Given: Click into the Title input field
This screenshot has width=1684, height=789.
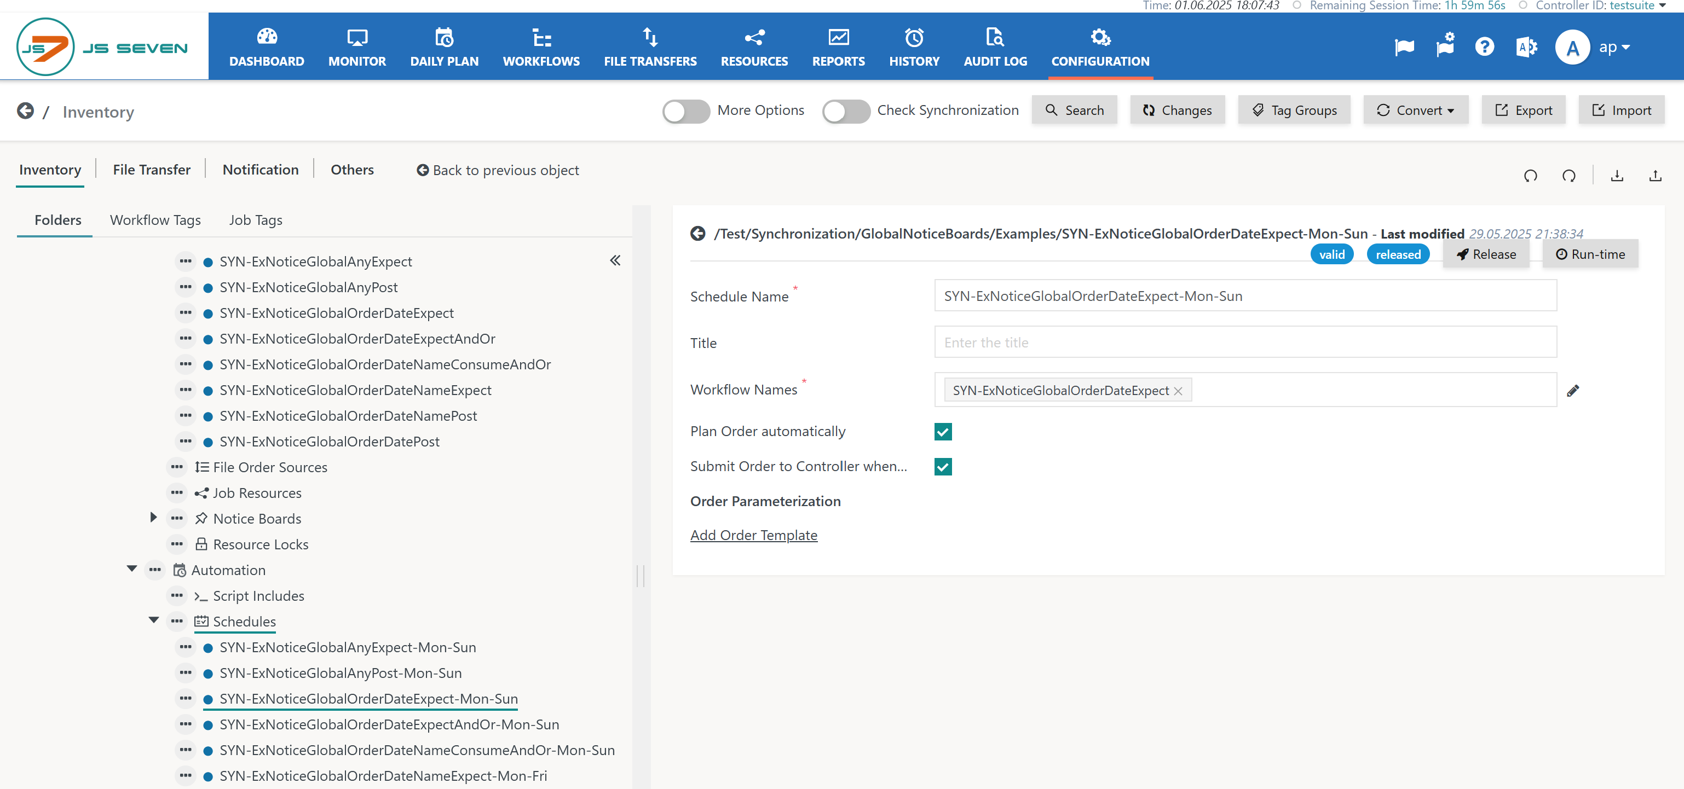Looking at the screenshot, I should [x=1245, y=343].
